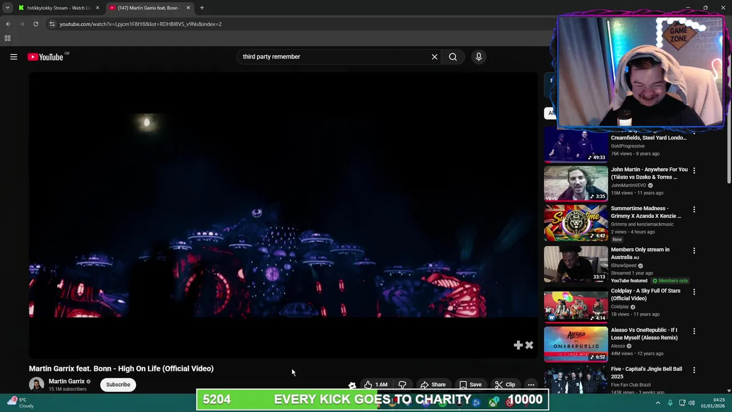Clear the search box with the X

pos(435,57)
